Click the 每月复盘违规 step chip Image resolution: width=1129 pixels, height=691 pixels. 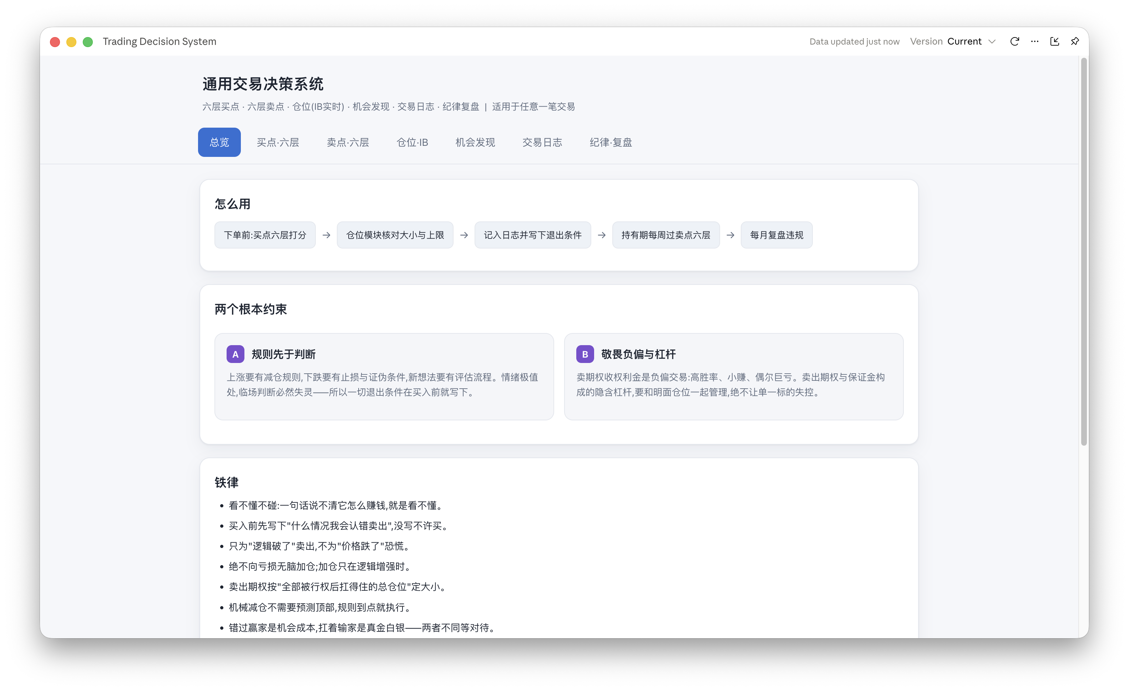tap(776, 235)
